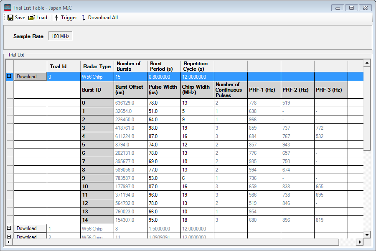Collapse Trial 0 row details
Image resolution: width=376 pixels, height=251 pixels.
point(9,76)
